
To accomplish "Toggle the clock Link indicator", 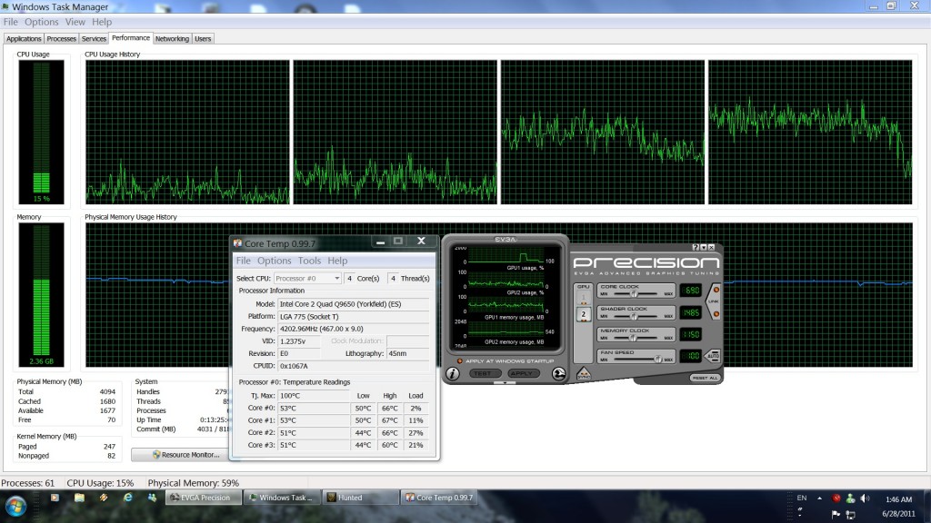I will 716,301.
